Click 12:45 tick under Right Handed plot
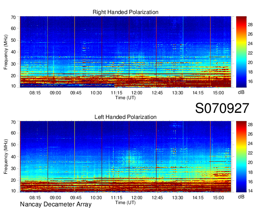This screenshot has height=209, width=257. click(157, 93)
